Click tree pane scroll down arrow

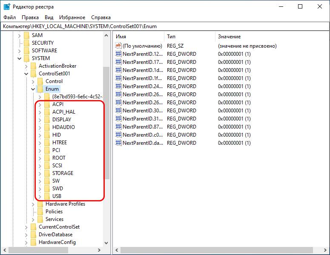[x=106, y=243]
